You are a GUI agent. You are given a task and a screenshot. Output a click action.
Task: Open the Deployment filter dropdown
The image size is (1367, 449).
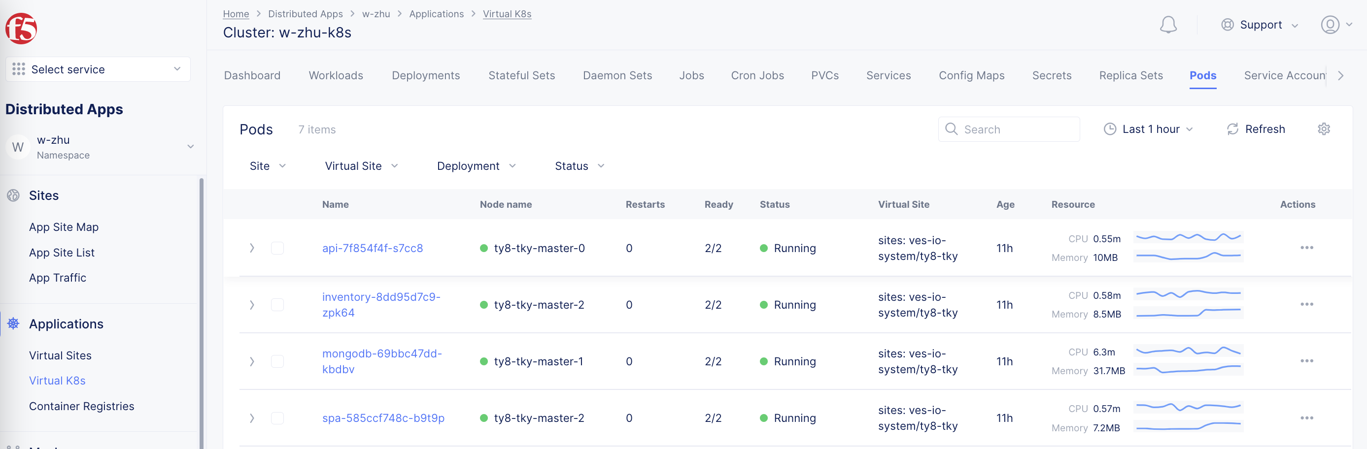(x=476, y=166)
